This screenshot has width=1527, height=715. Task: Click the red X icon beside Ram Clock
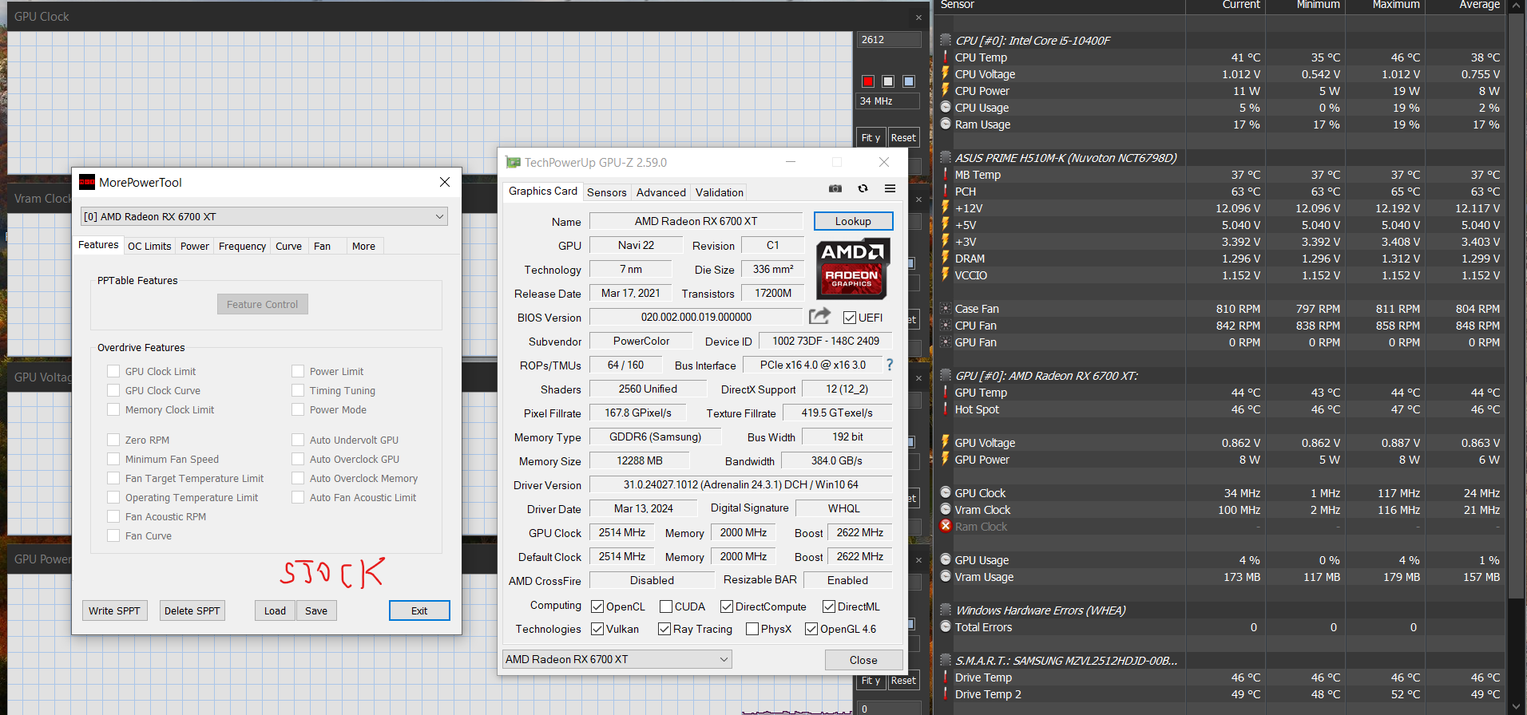click(x=946, y=526)
